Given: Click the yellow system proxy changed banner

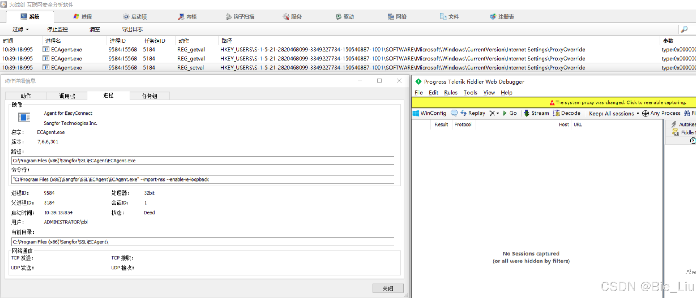Looking at the screenshot, I should [x=554, y=102].
